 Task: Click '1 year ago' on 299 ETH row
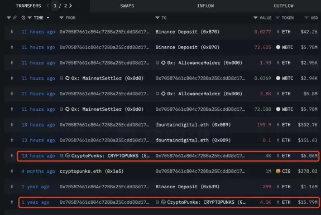35,187
